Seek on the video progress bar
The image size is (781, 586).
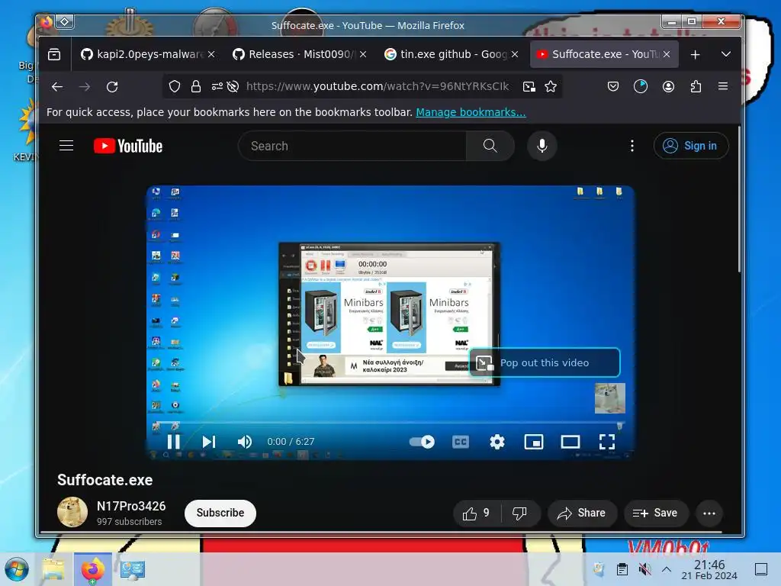(390, 423)
